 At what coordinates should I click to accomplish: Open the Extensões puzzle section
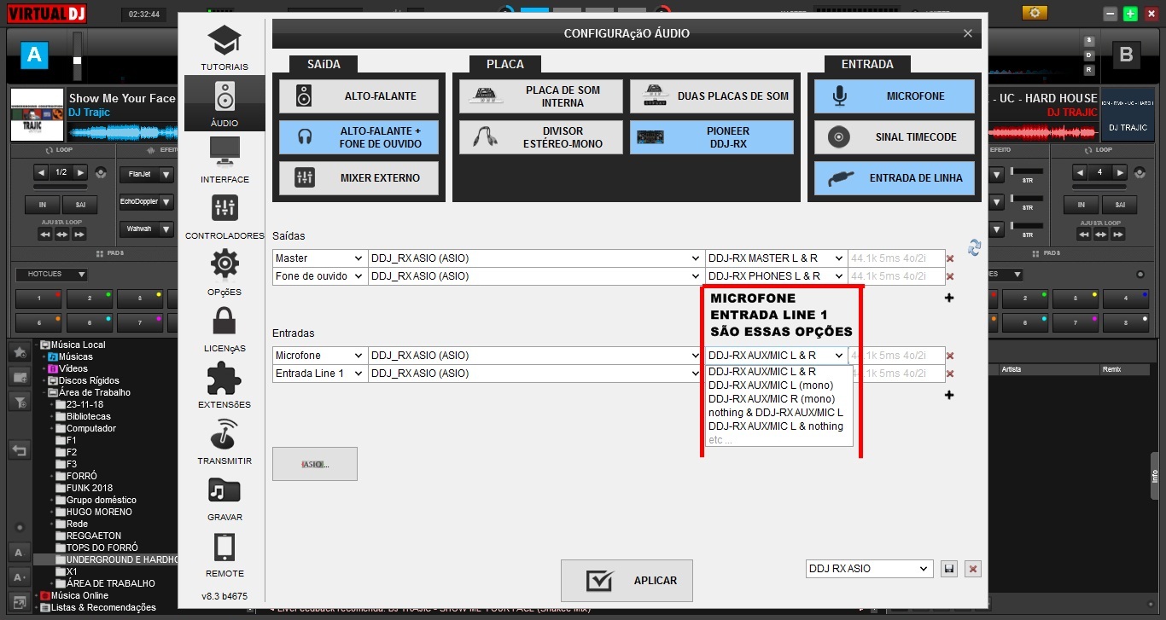tap(224, 385)
